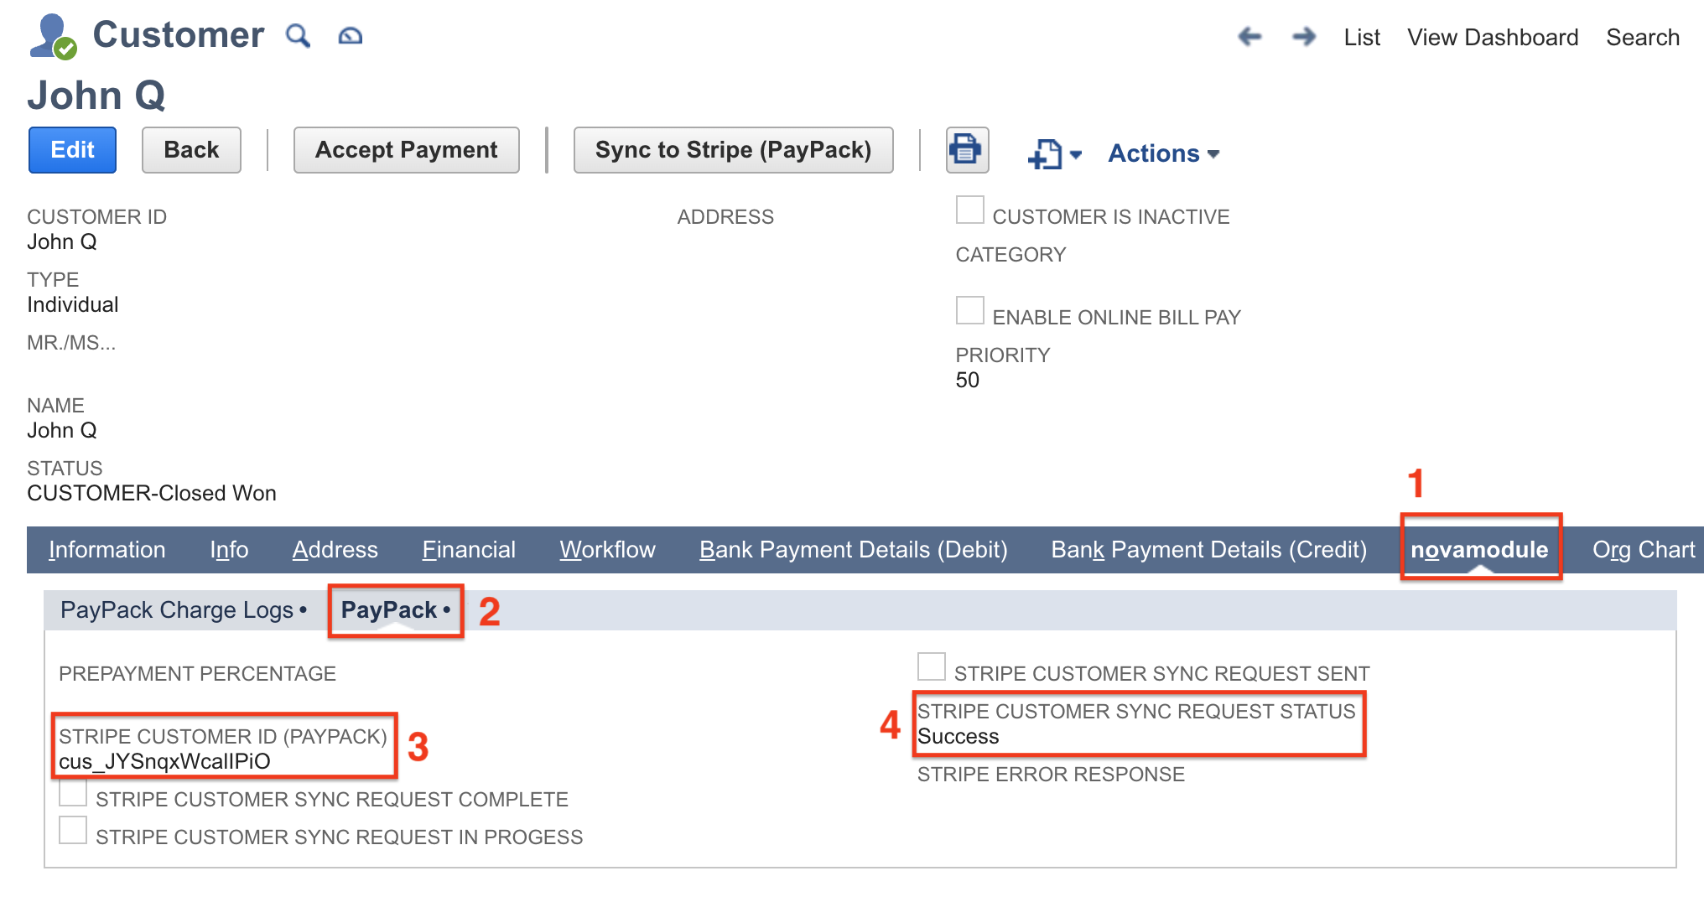Click the Success sync status value
The image size is (1704, 902).
coord(958,736)
